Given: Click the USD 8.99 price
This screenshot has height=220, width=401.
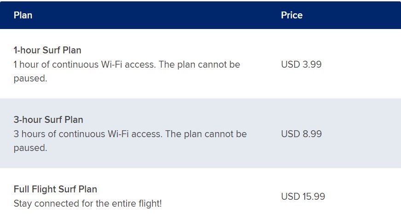Looking at the screenshot, I should [301, 134].
